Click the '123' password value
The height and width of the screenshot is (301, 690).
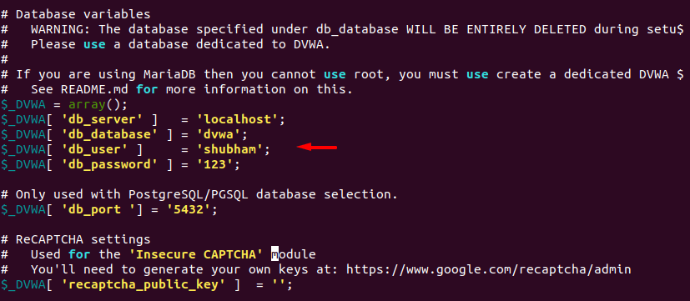click(x=214, y=165)
